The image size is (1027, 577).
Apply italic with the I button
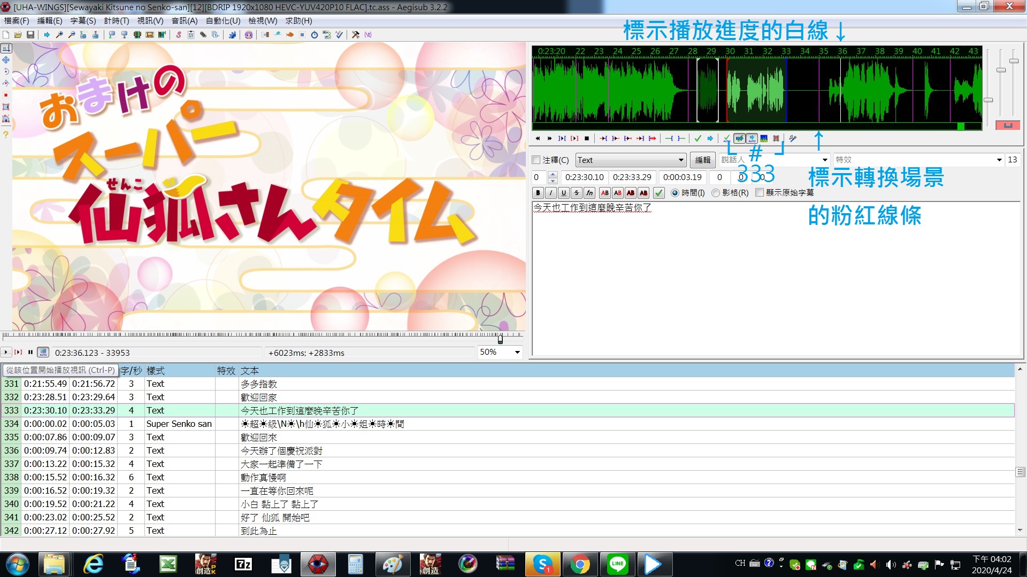point(551,193)
